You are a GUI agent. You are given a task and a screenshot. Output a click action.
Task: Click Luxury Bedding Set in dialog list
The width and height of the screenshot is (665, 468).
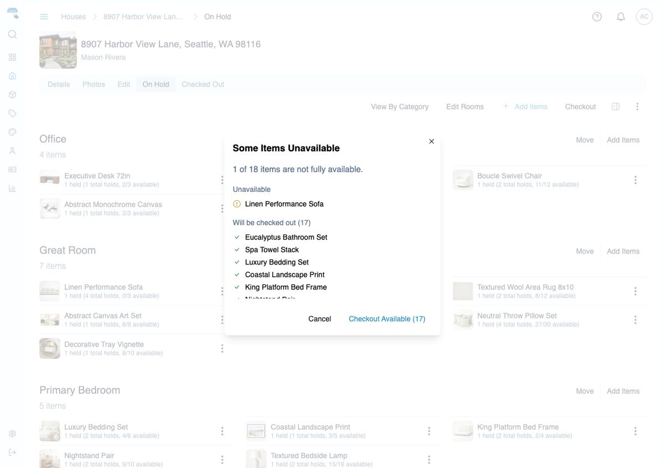point(277,262)
